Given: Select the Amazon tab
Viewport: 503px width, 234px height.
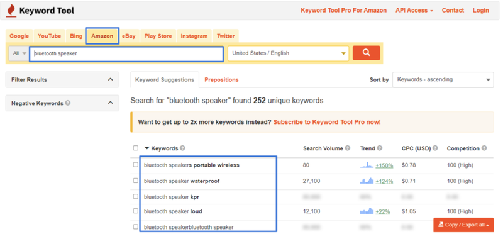Looking at the screenshot, I should point(102,36).
